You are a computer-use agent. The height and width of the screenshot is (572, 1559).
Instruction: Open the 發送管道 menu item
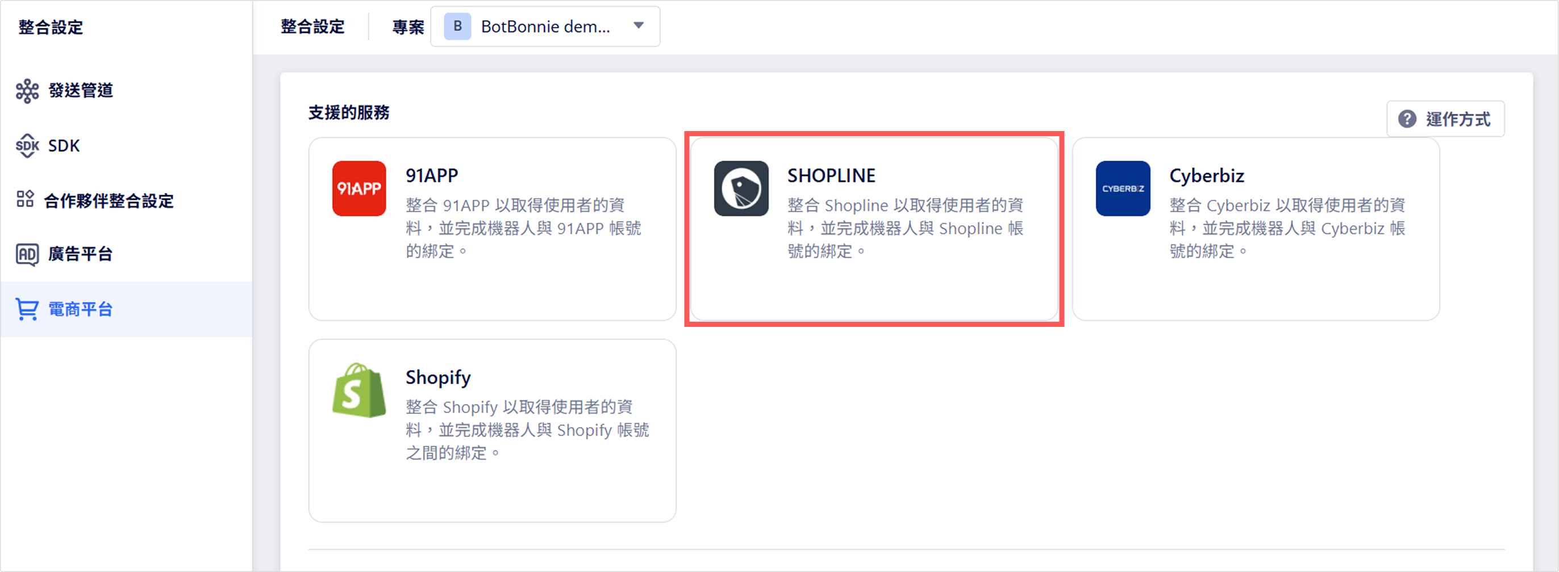pos(126,91)
